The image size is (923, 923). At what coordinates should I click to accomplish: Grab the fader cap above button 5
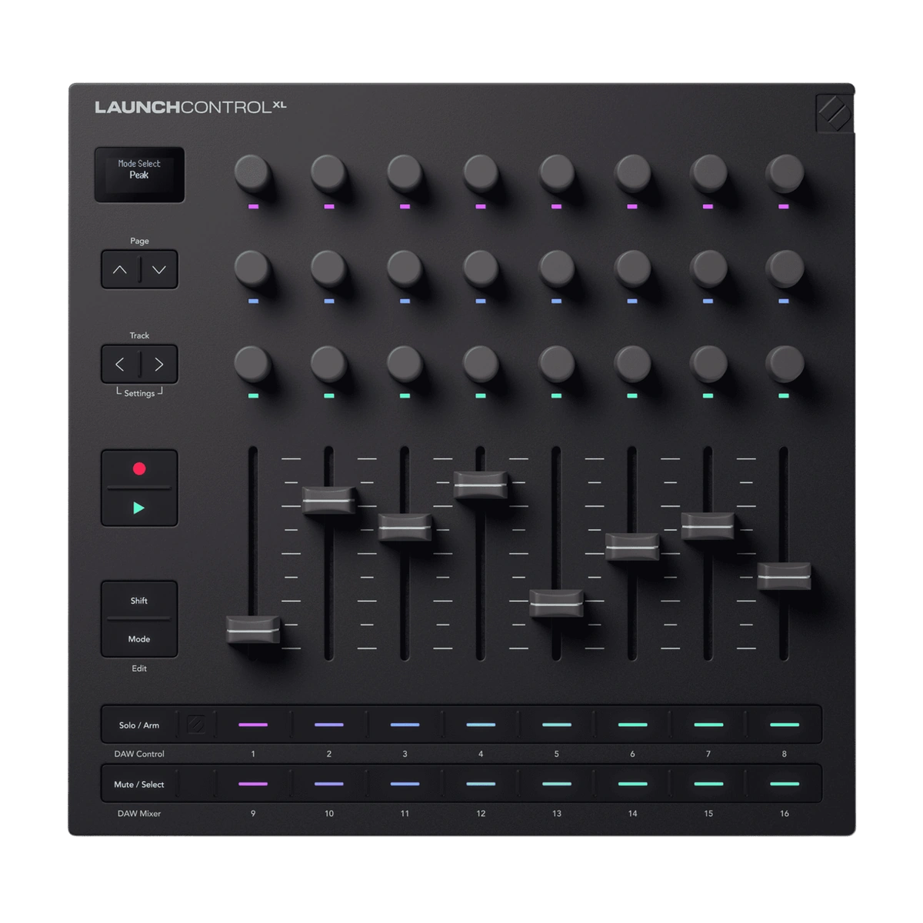coord(557,604)
